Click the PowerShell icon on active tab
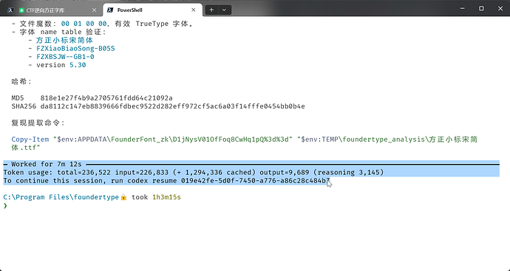The height and width of the screenshot is (271, 510). (x=110, y=10)
